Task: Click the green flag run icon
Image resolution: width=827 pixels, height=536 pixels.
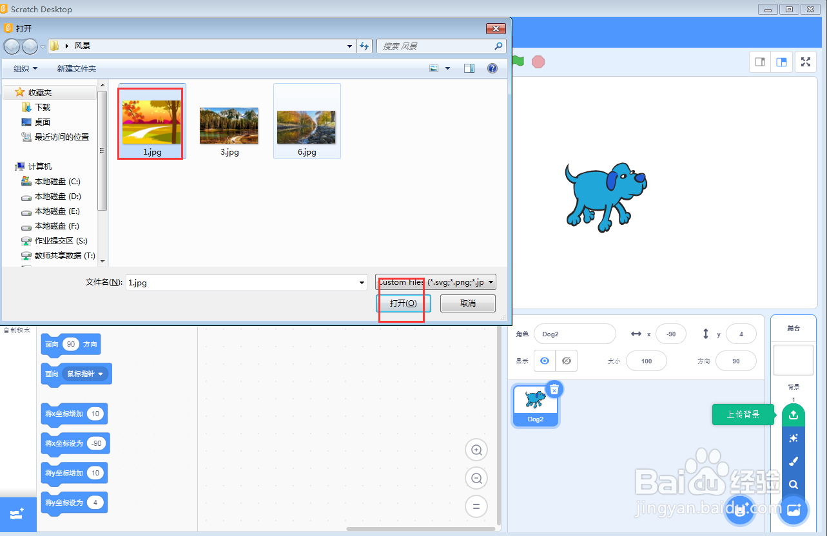Action: (x=518, y=62)
